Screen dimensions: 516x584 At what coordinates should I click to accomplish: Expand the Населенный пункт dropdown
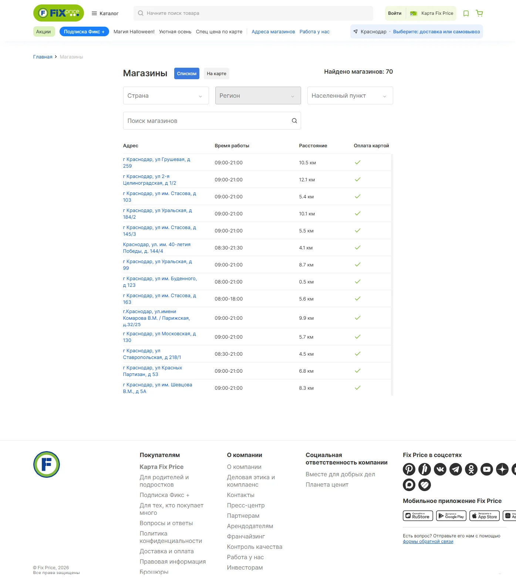[350, 95]
